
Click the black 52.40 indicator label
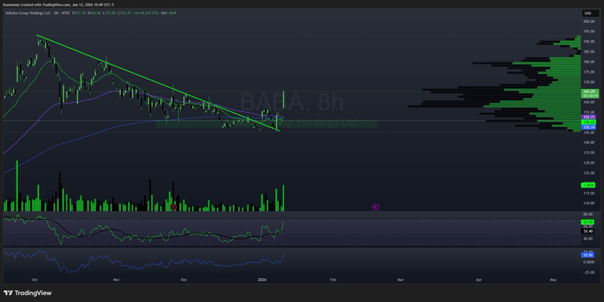[x=588, y=231]
